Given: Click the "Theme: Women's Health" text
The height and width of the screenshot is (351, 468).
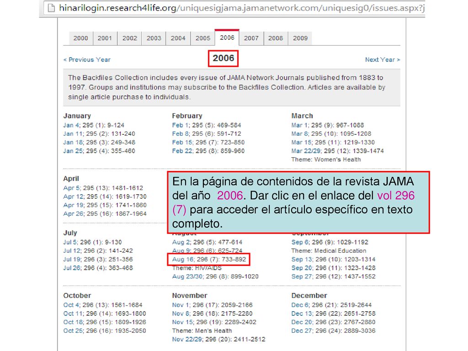Looking at the screenshot, I should click(x=326, y=160).
